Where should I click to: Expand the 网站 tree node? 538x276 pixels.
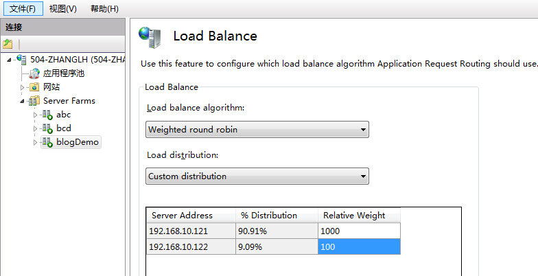point(22,88)
